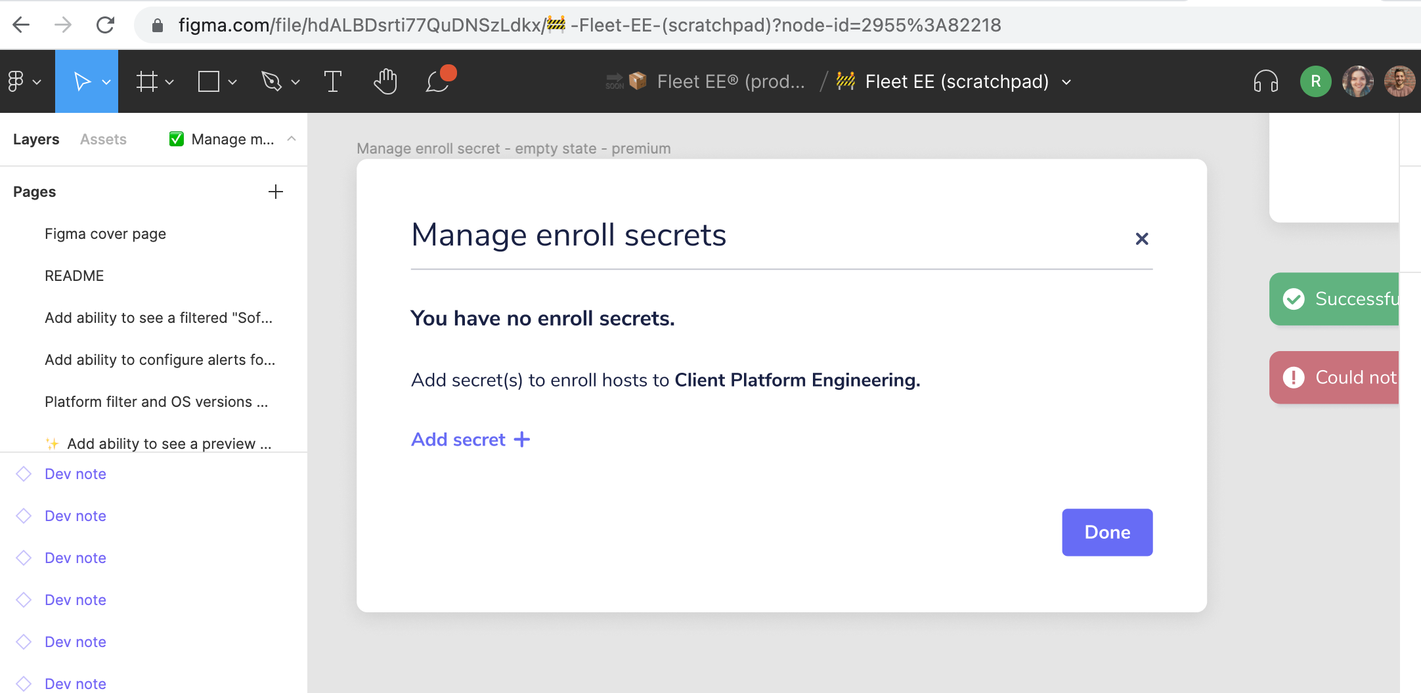The image size is (1421, 693).
Task: Check the Manage m... checkbox in the panel header
Action: (176, 138)
